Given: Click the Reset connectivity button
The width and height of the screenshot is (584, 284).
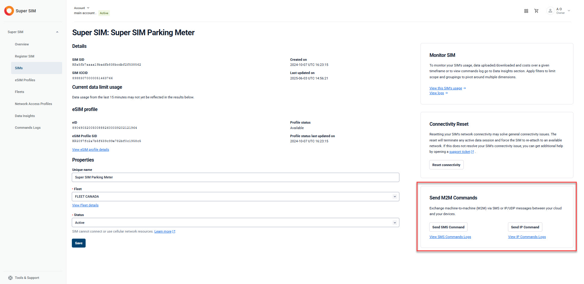Looking at the screenshot, I should [x=446, y=165].
